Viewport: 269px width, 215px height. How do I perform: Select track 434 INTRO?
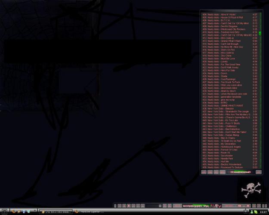[229, 103]
